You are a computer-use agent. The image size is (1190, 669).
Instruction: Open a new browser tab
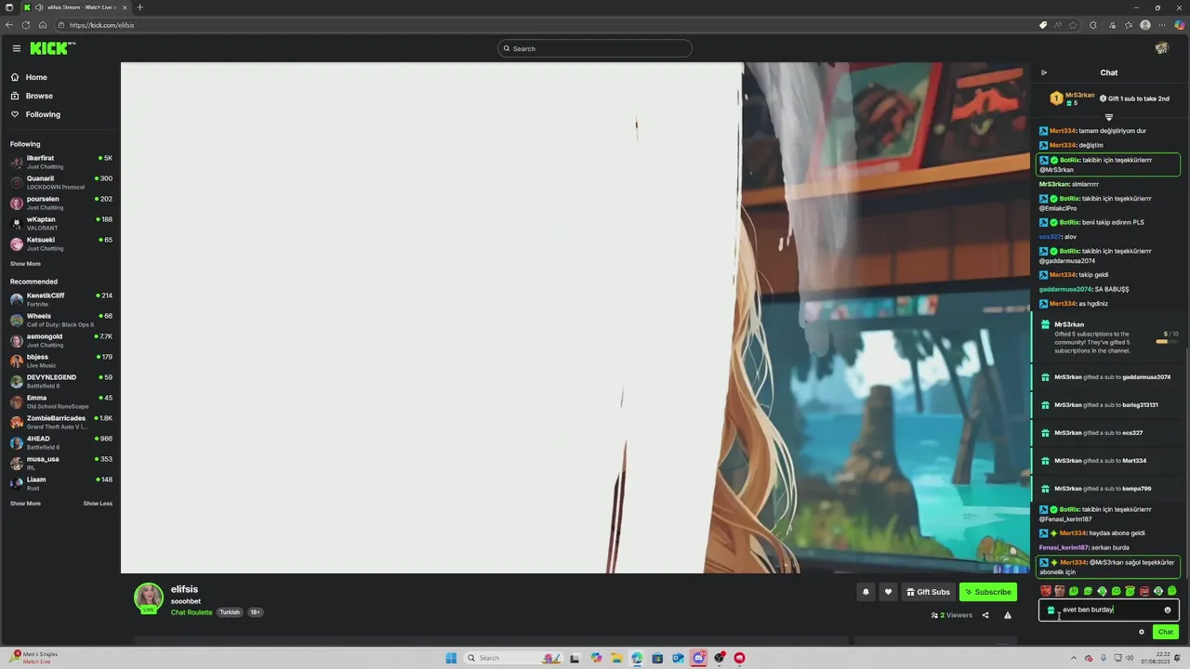139,7
